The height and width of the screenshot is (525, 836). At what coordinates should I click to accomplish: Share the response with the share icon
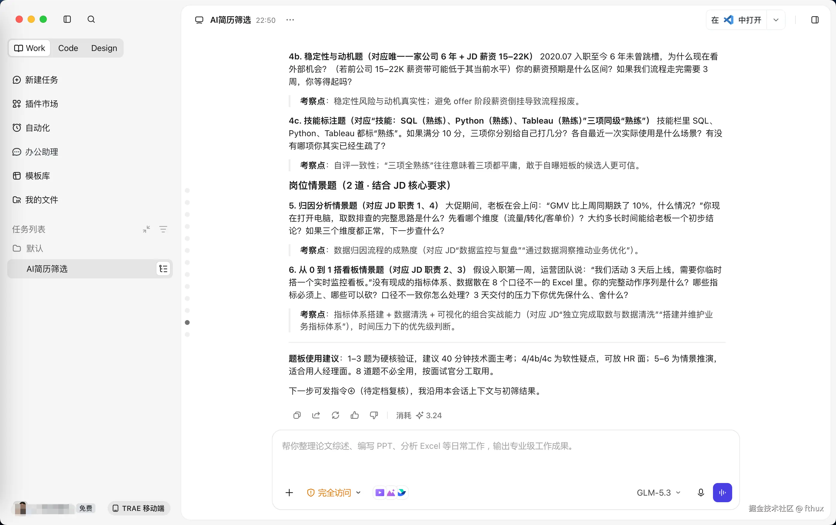pyautogui.click(x=316, y=415)
